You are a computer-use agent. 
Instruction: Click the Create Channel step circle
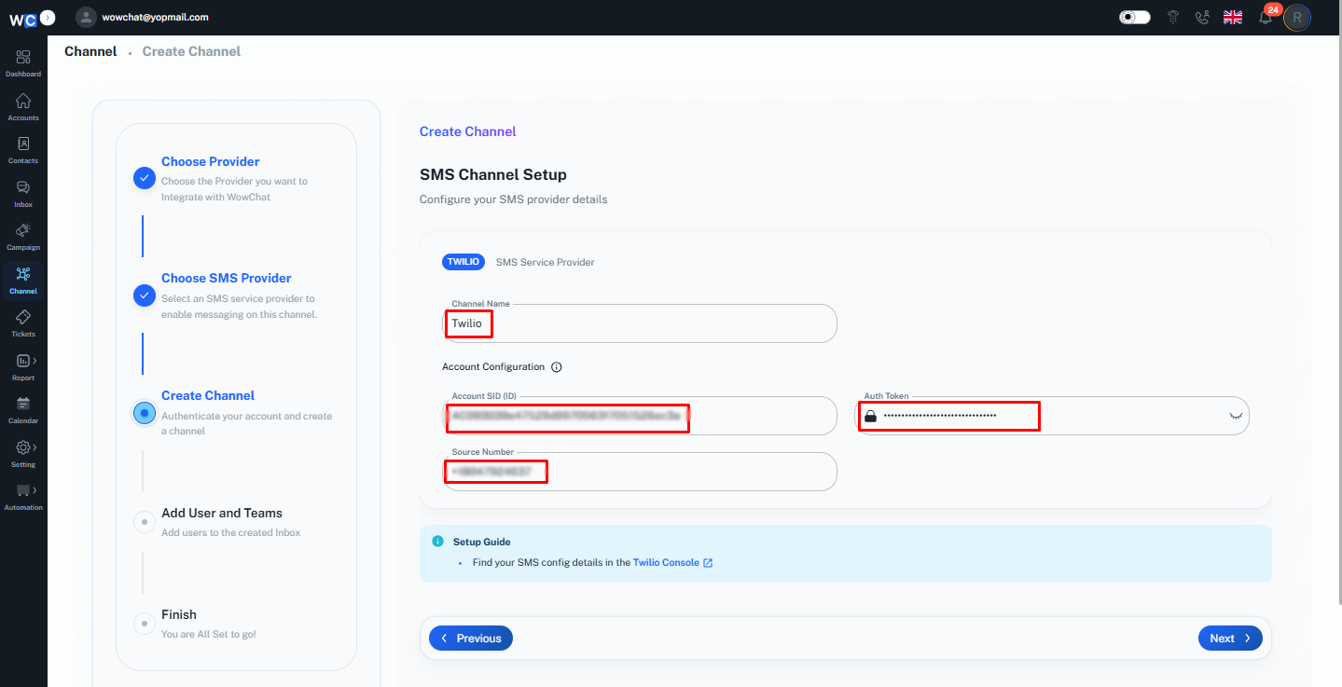pyautogui.click(x=144, y=413)
